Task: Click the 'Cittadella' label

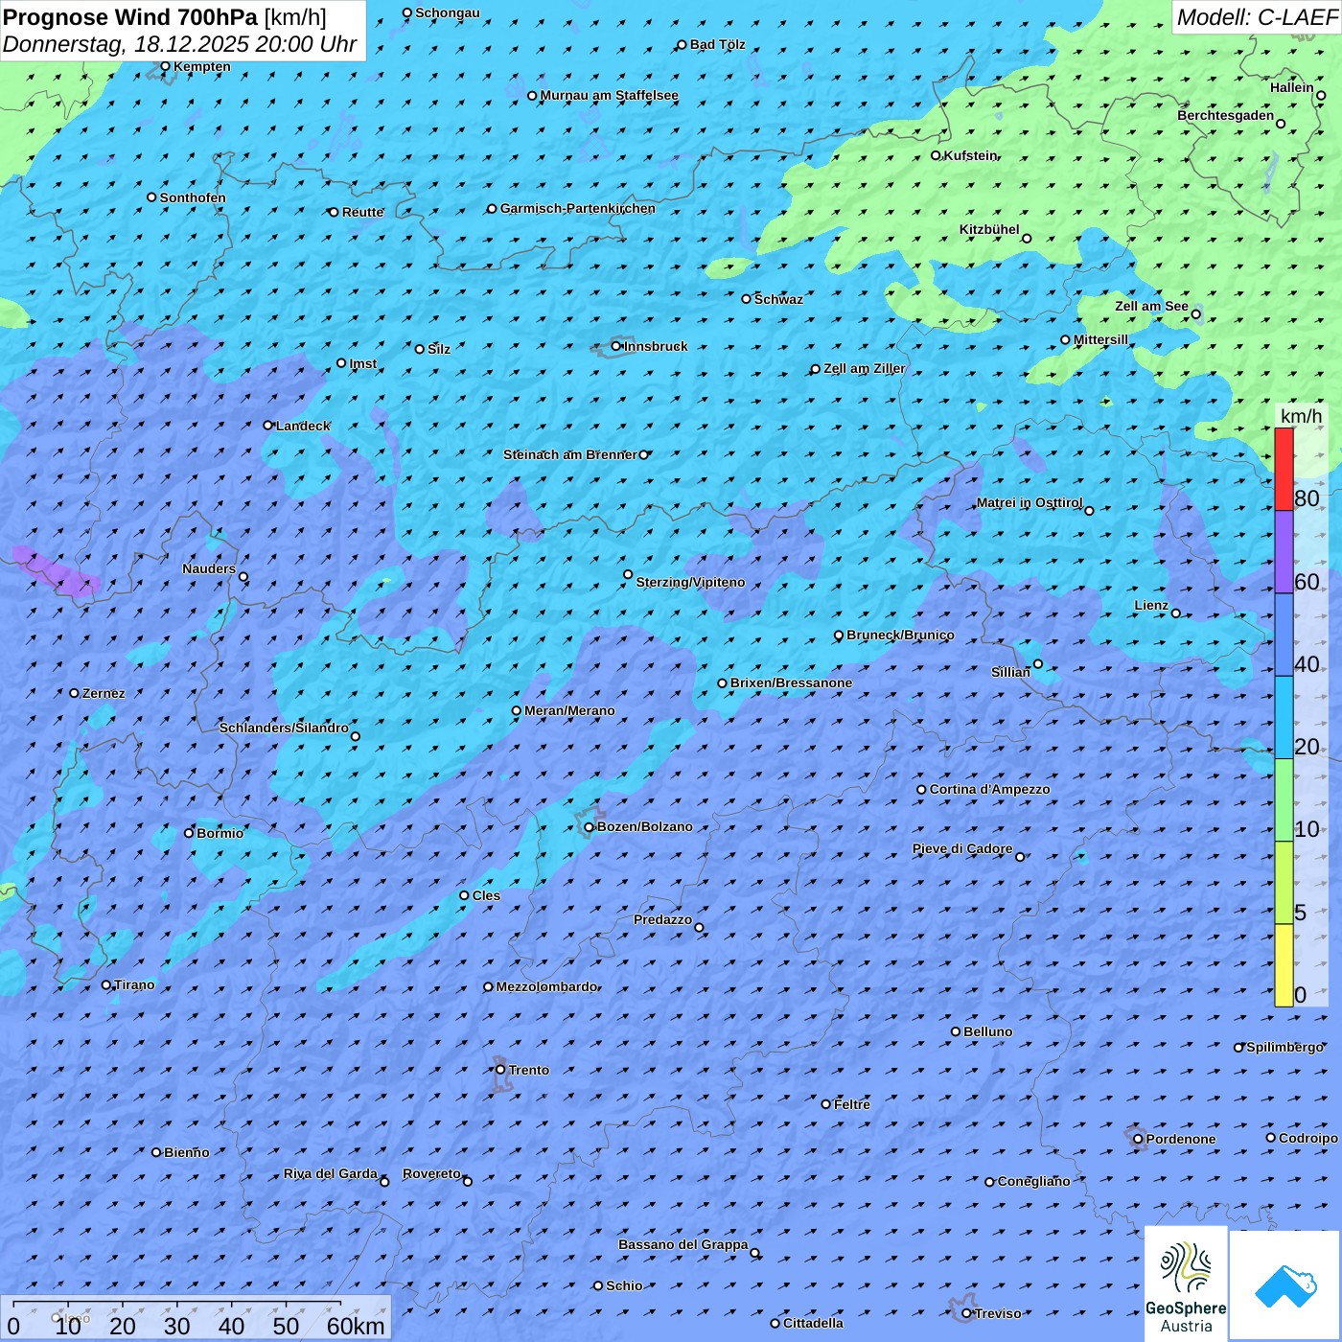Action: pos(814,1323)
